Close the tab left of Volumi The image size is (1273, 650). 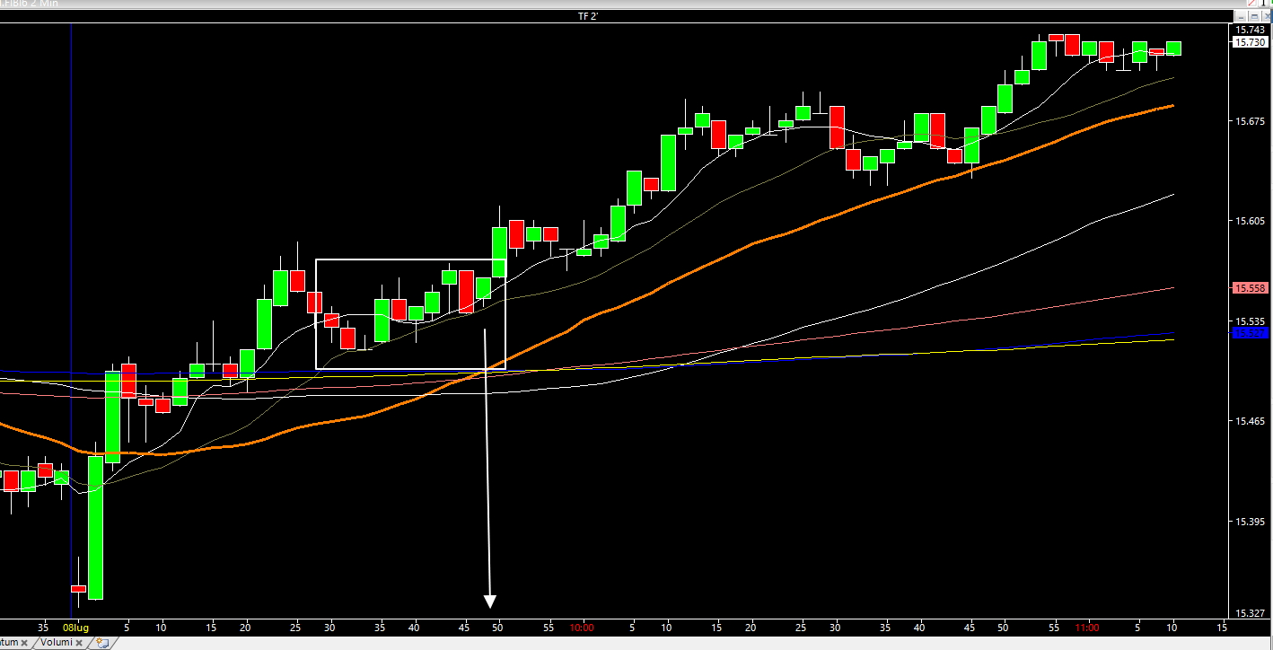pos(24,643)
